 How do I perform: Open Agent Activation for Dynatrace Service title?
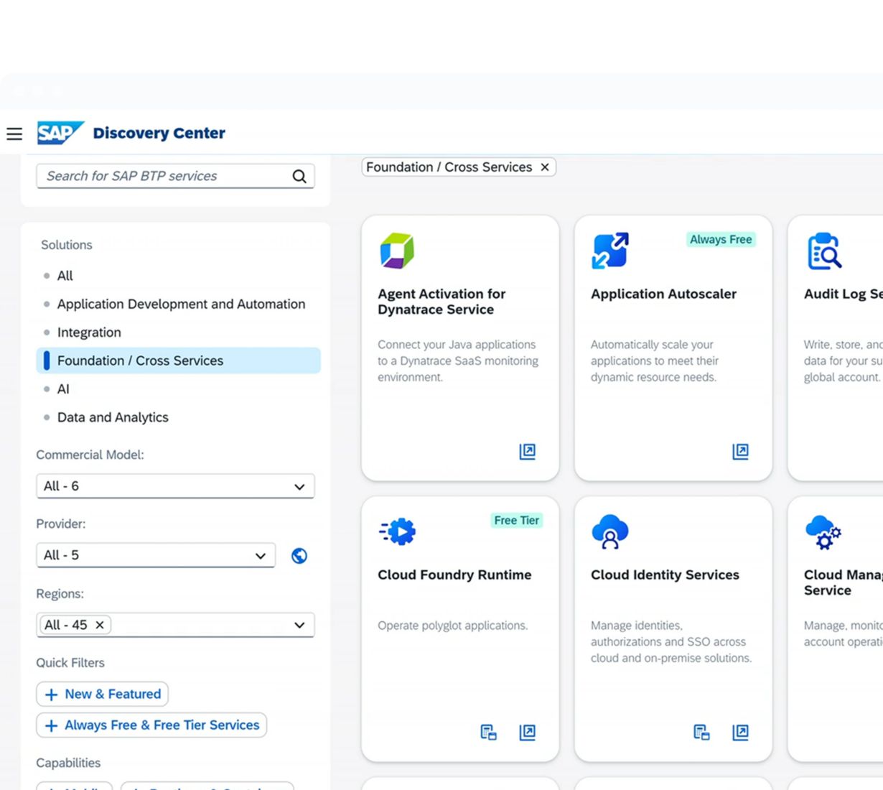coord(441,302)
